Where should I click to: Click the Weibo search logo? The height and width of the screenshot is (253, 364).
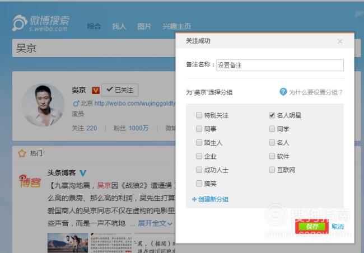tap(41, 23)
